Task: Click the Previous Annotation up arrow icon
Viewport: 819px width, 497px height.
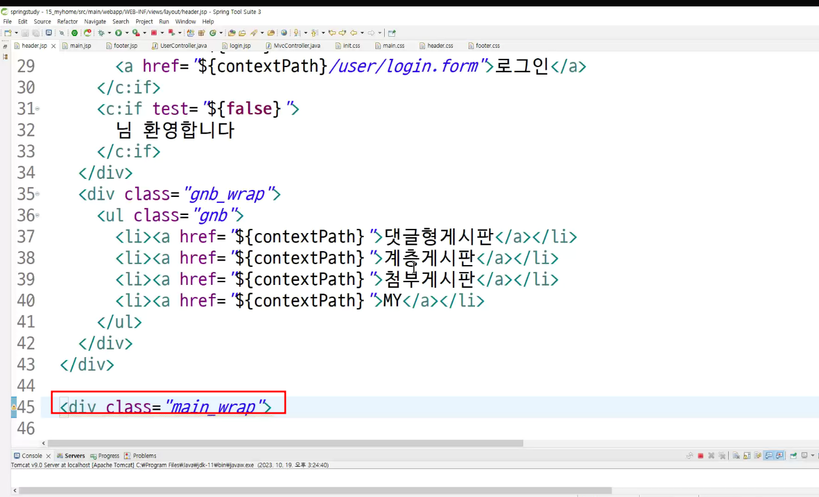Action: 314,33
